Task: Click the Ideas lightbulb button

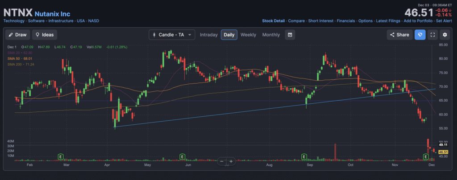Action: (44, 35)
